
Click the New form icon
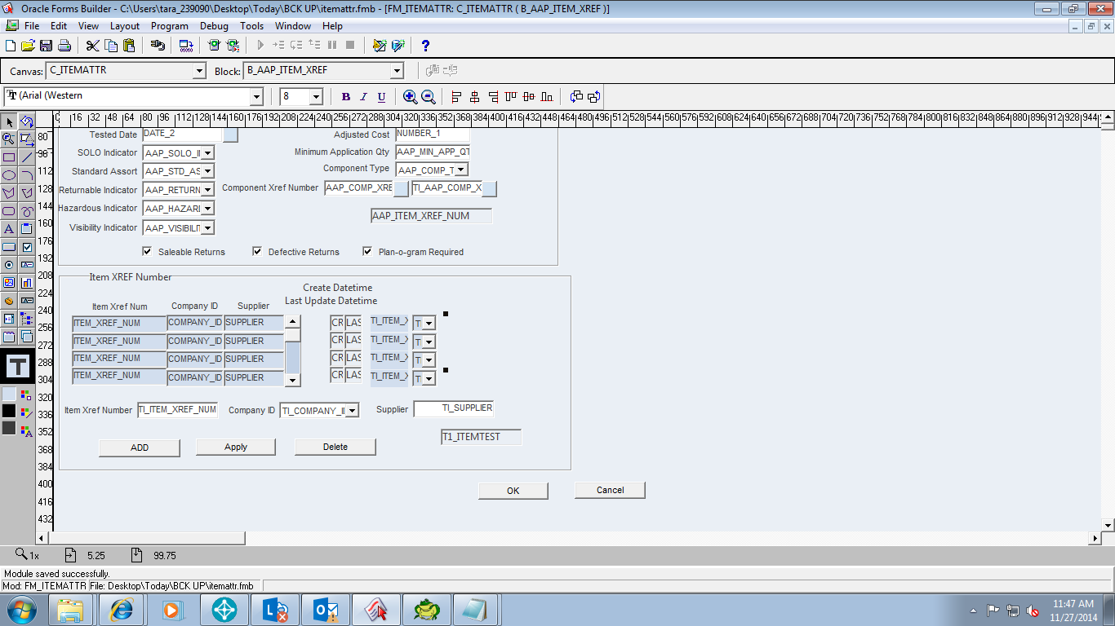[10, 46]
